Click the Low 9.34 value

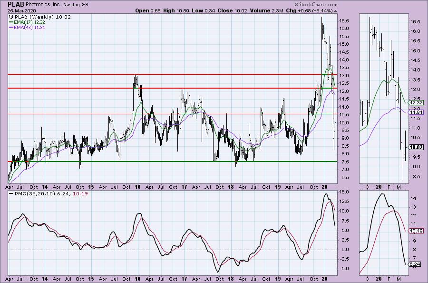coord(204,10)
